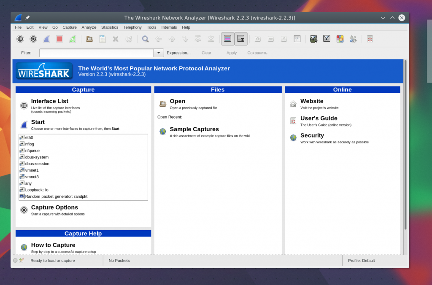This screenshot has width=432, height=285.
Task: Open the Sample Captures link
Action: tap(194, 129)
